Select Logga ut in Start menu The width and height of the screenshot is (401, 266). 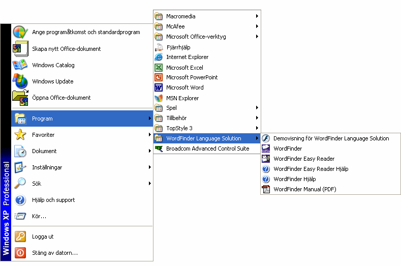pos(82,237)
